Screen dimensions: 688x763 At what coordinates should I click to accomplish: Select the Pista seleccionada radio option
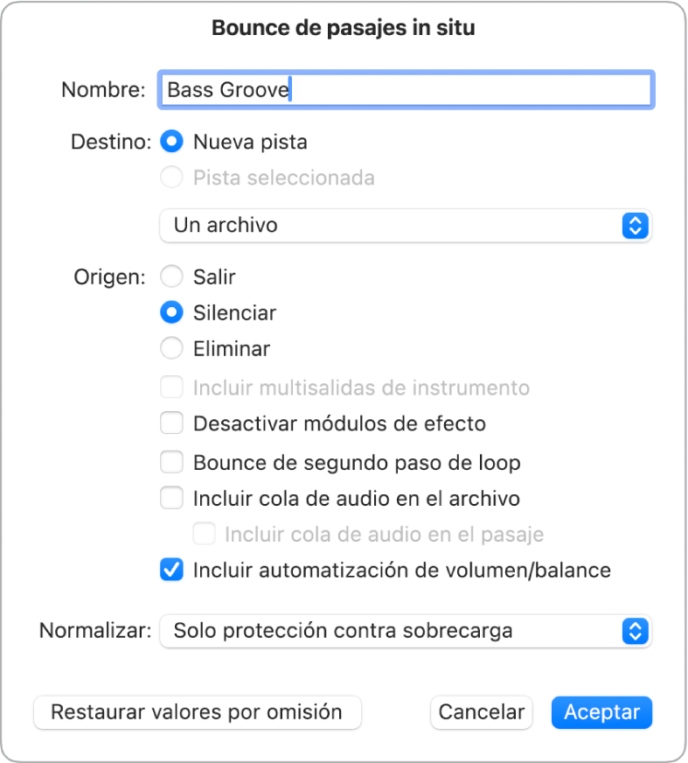point(172,178)
